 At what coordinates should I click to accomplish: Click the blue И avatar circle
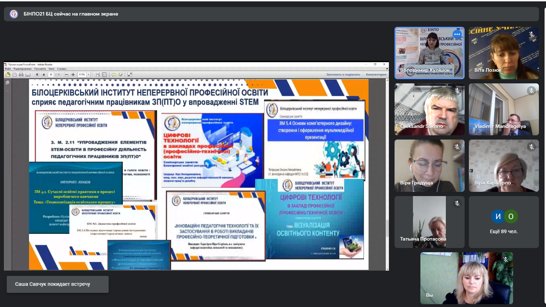pyautogui.click(x=498, y=216)
